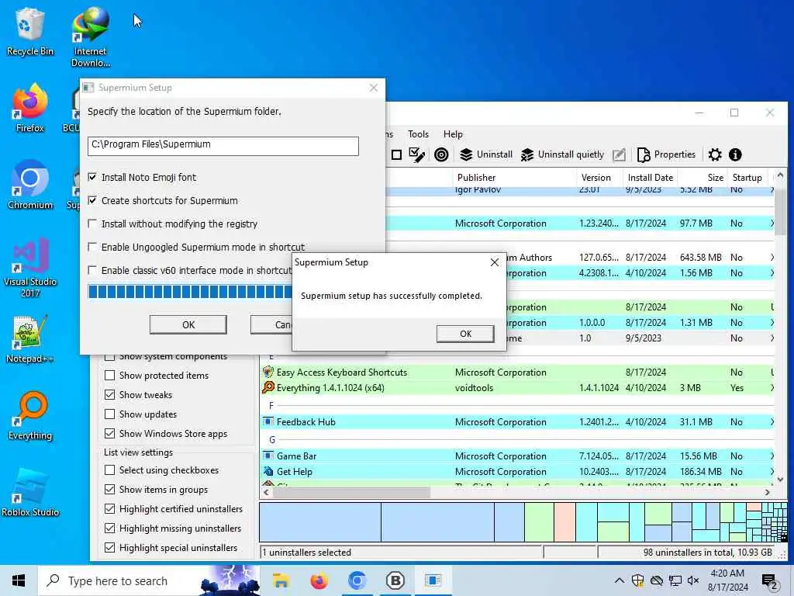794x596 pixels.
Task: Click the target crosshair toolbar icon
Action: tap(441, 154)
